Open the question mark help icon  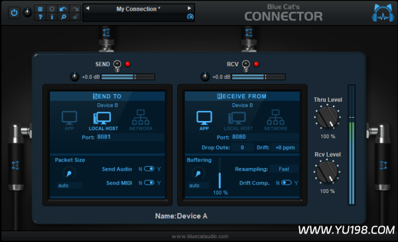click(x=40, y=17)
